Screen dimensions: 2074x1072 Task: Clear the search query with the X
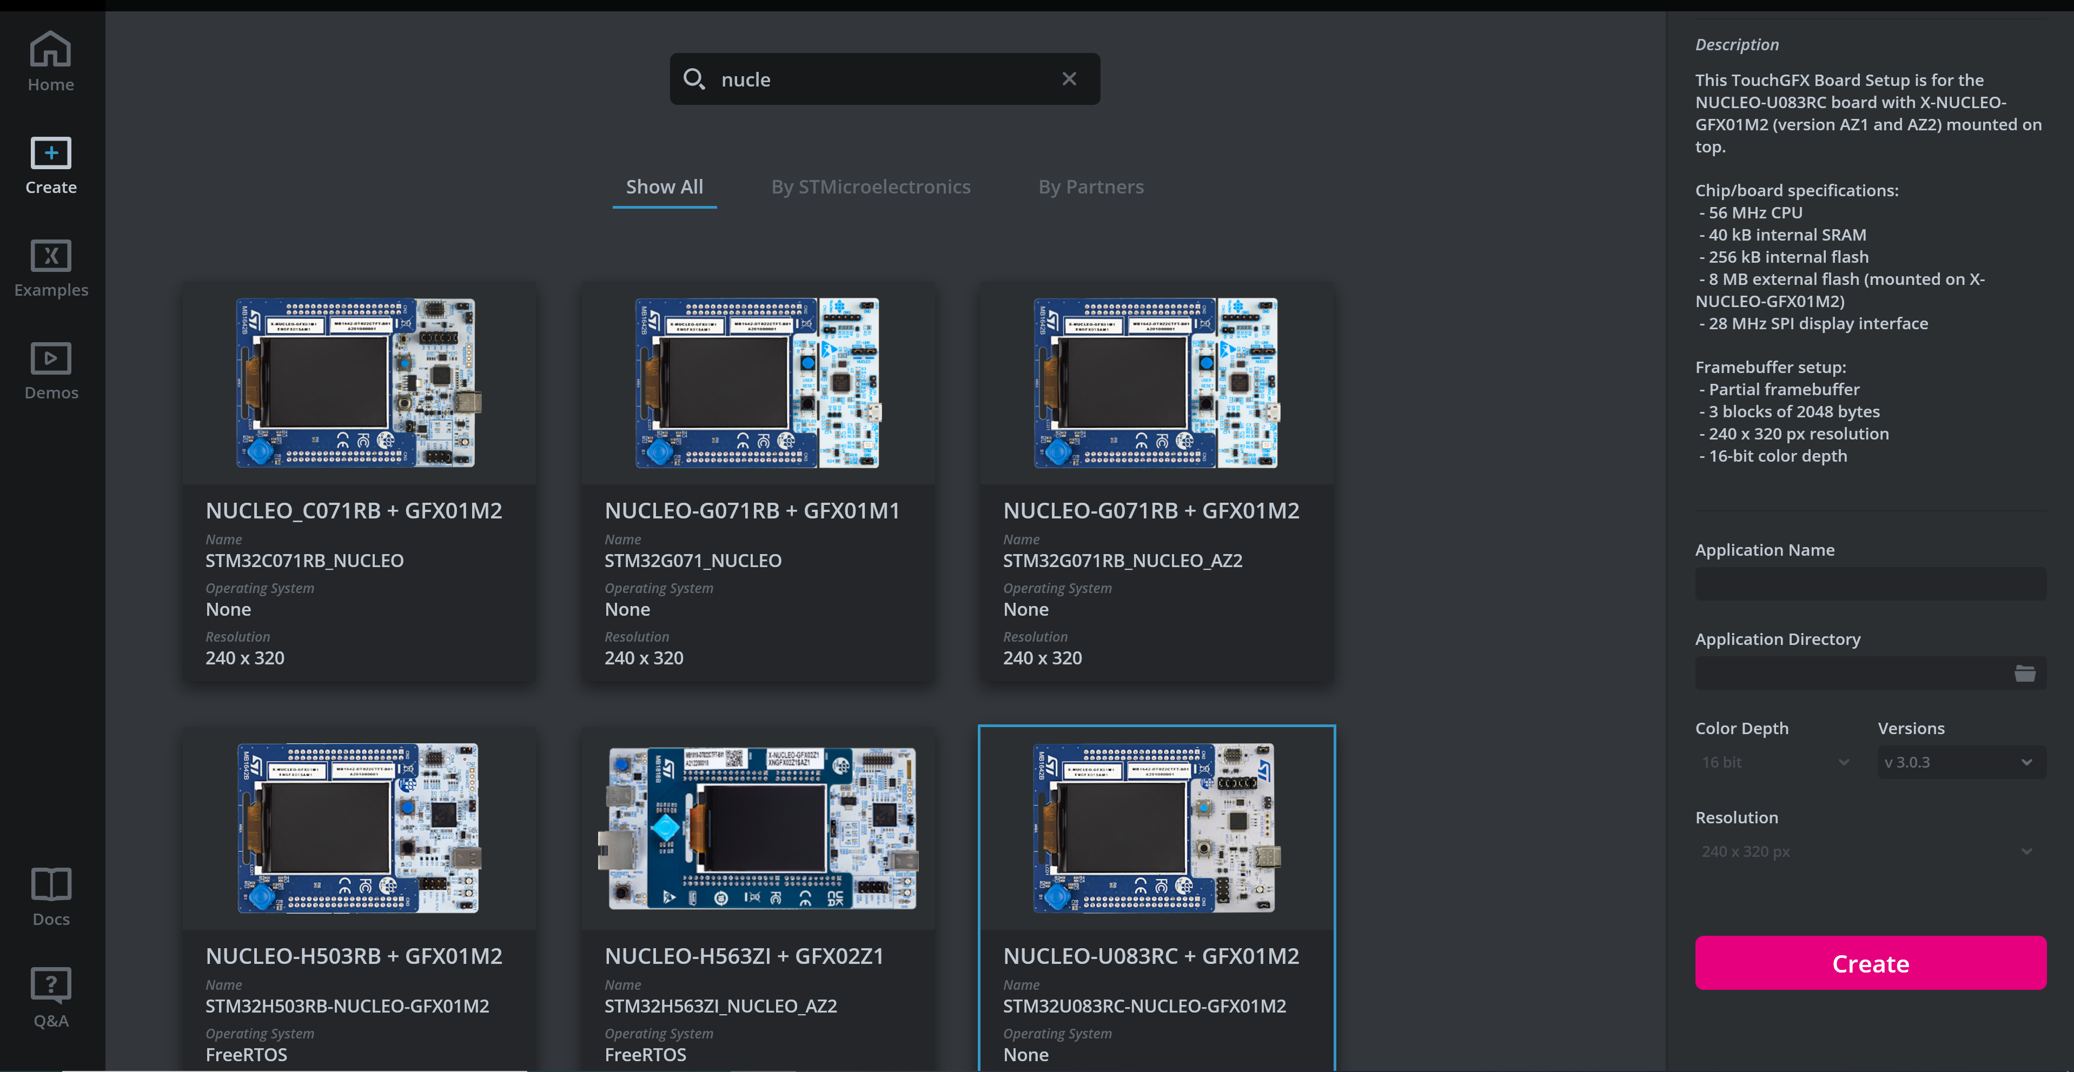click(x=1069, y=79)
